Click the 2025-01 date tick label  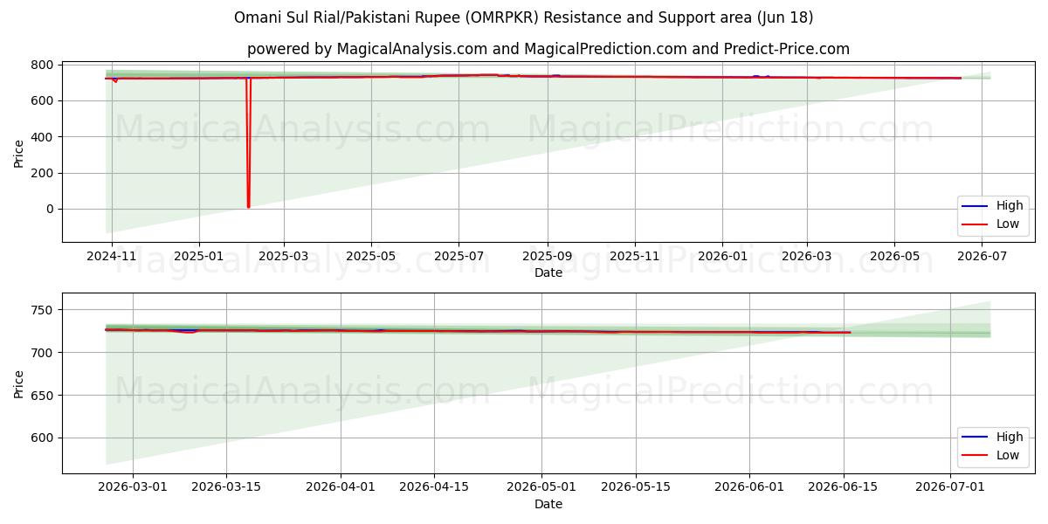(x=199, y=257)
